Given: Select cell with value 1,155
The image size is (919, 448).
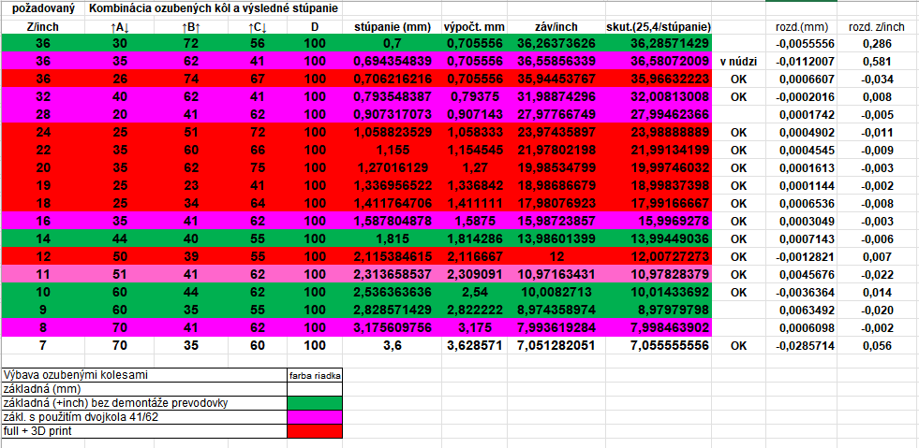Looking at the screenshot, I should pyautogui.click(x=393, y=150).
